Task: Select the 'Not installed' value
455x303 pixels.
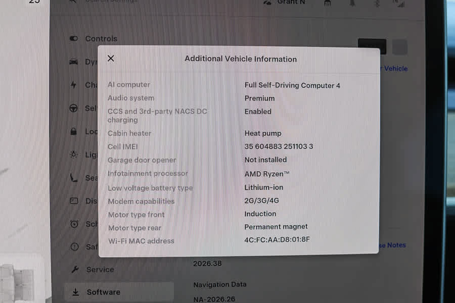Action: coord(265,160)
